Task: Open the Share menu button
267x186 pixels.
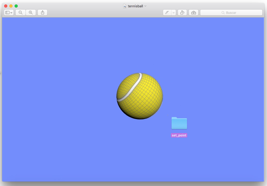Action: point(42,13)
